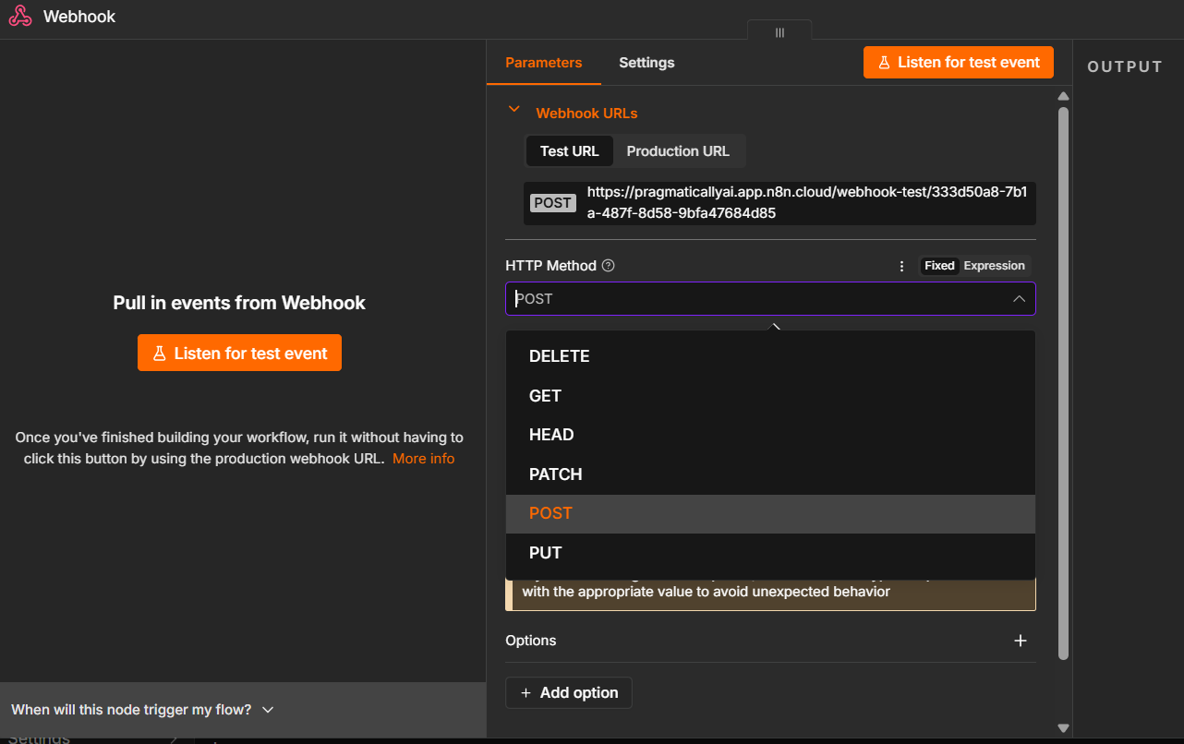This screenshot has width=1184, height=744.
Task: Click the Options label
Action: [531, 641]
